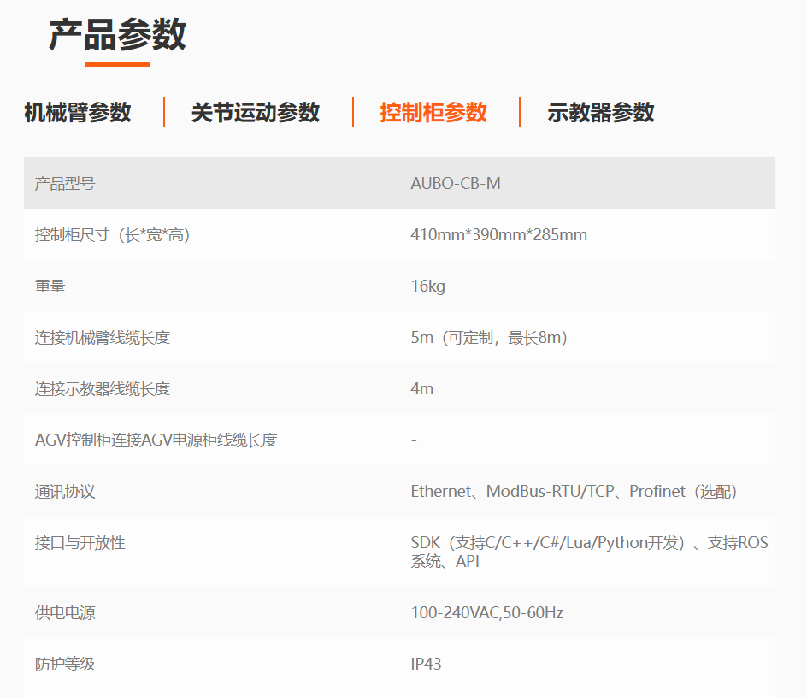Screen dimensions: 807x697
Task: Click the 410mm*390mm*285mm dimension value
Action: click(x=498, y=234)
